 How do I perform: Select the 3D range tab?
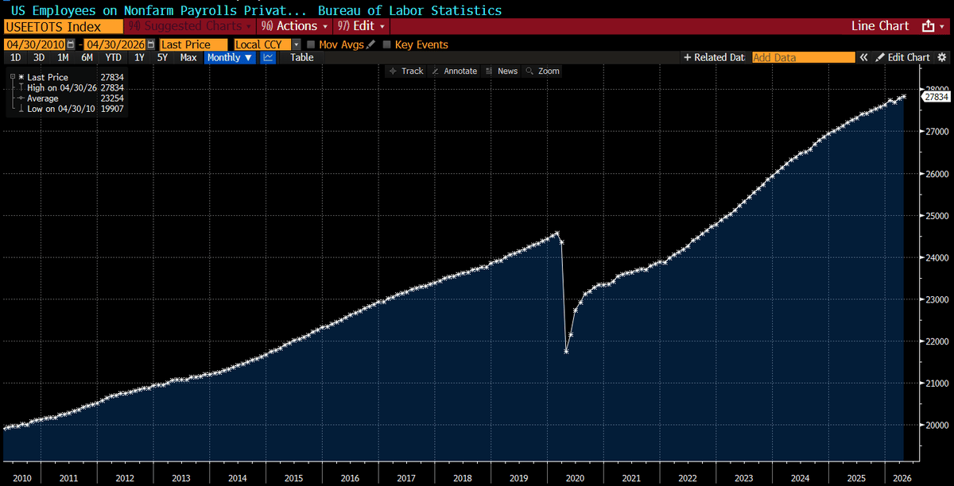pyautogui.click(x=39, y=57)
